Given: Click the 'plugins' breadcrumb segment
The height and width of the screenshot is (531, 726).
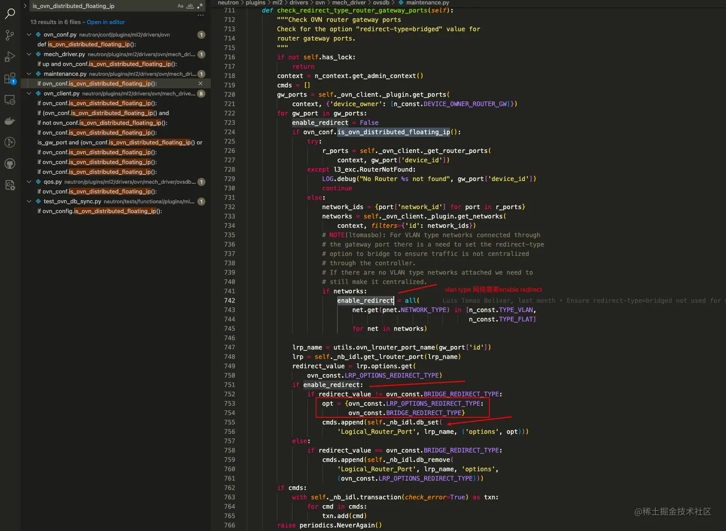Looking at the screenshot, I should point(255,3).
